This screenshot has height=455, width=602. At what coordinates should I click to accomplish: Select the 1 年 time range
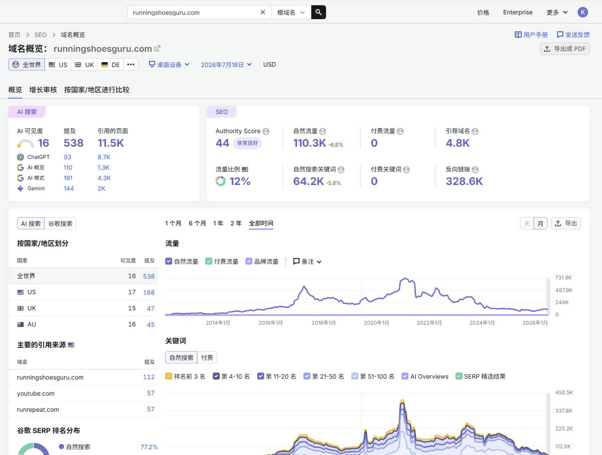(218, 223)
